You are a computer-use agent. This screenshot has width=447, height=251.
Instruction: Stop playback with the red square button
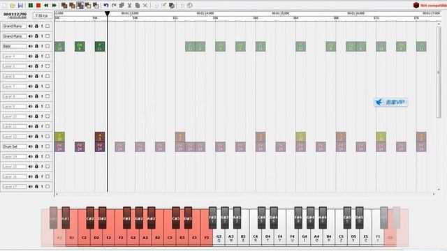(x=38, y=6)
